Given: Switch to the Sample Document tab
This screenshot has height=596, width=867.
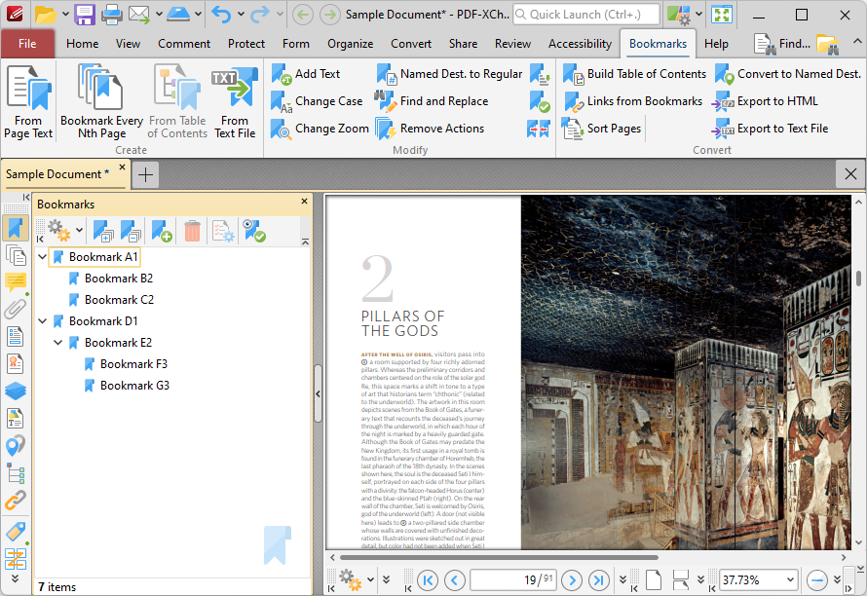Looking at the screenshot, I should coord(57,174).
